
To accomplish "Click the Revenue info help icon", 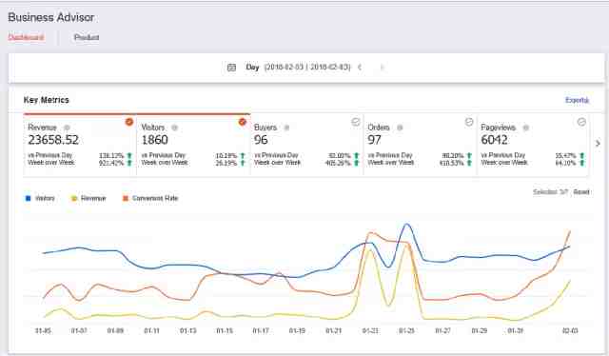I will [x=67, y=128].
